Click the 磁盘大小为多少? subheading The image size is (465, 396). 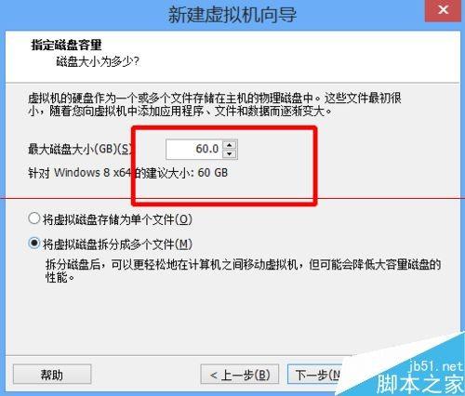[98, 61]
